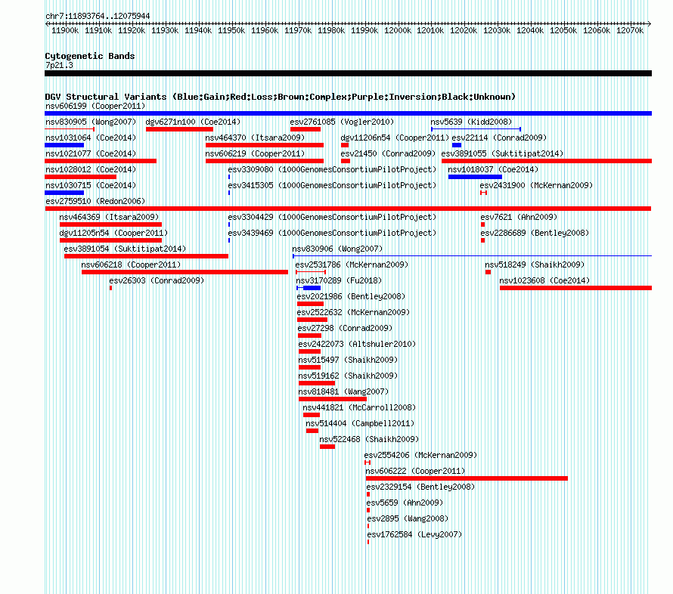This screenshot has width=673, height=594.
Task: Click the nsv830905 (Wong2007) variant label
Action: point(91,122)
